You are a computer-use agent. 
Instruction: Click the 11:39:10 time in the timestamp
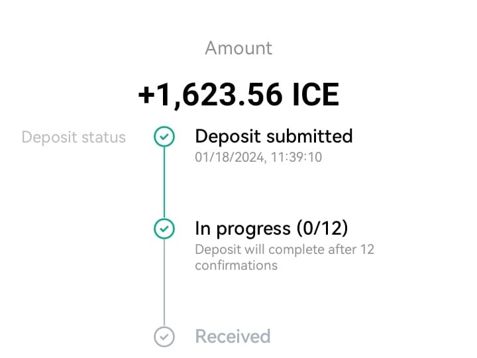pos(296,157)
